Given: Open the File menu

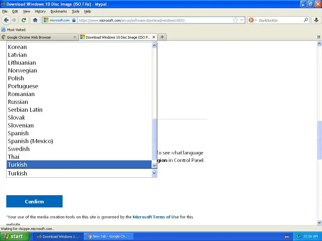Looking at the screenshot, I should (5, 11).
